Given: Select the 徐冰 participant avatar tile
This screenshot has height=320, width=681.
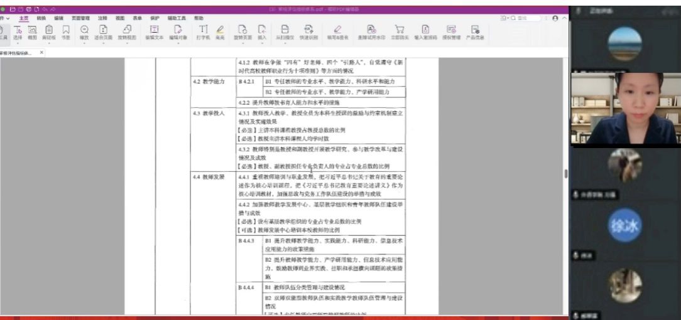Looking at the screenshot, I should tap(624, 228).
